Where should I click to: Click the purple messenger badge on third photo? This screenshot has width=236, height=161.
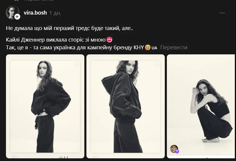click(177, 151)
